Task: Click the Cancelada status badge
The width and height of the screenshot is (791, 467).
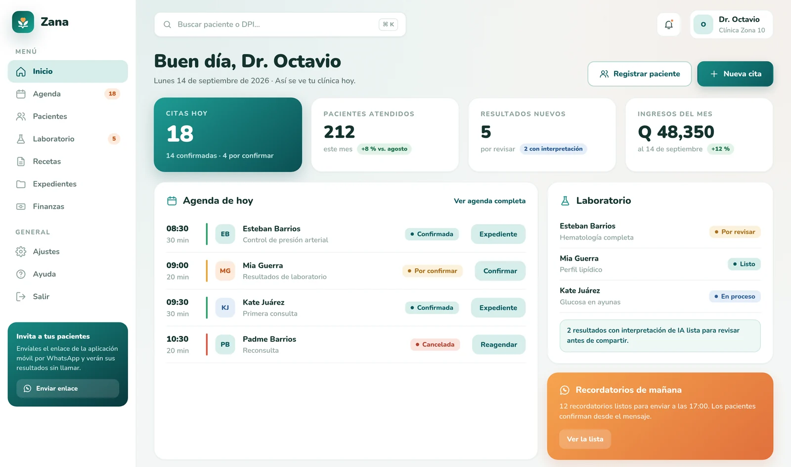Action: coord(435,344)
